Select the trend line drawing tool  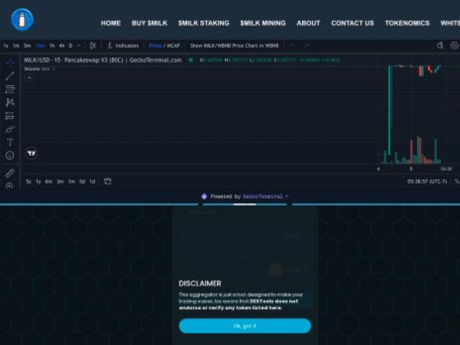10,76
